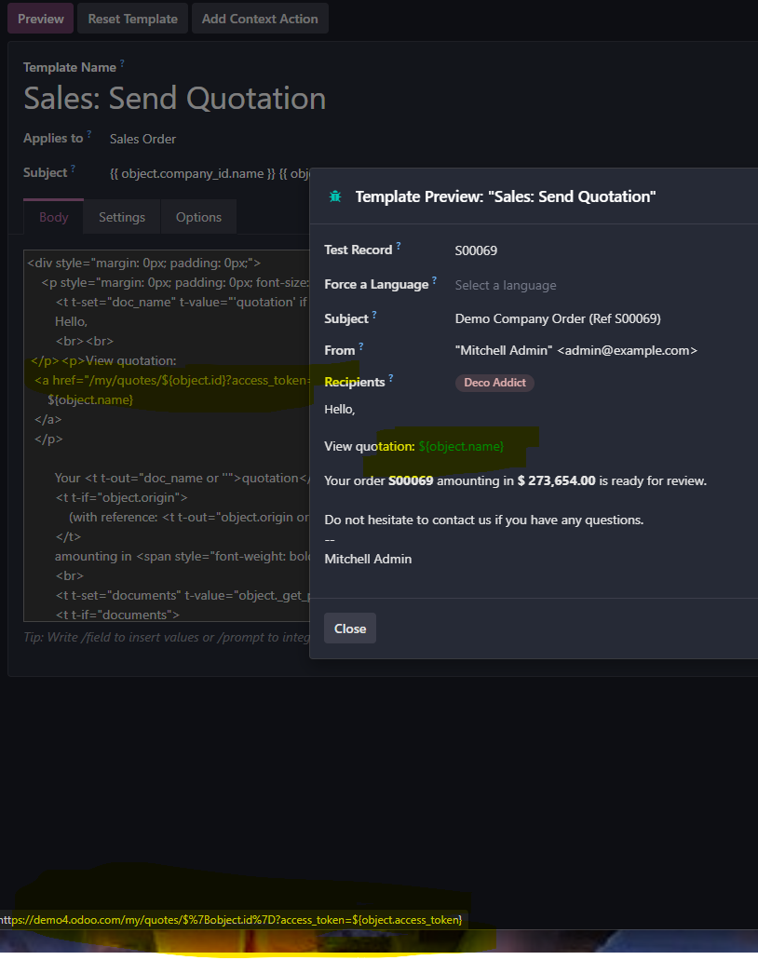The height and width of the screenshot is (960, 758).
Task: Click the help icon beside the From label
Action: point(361,346)
